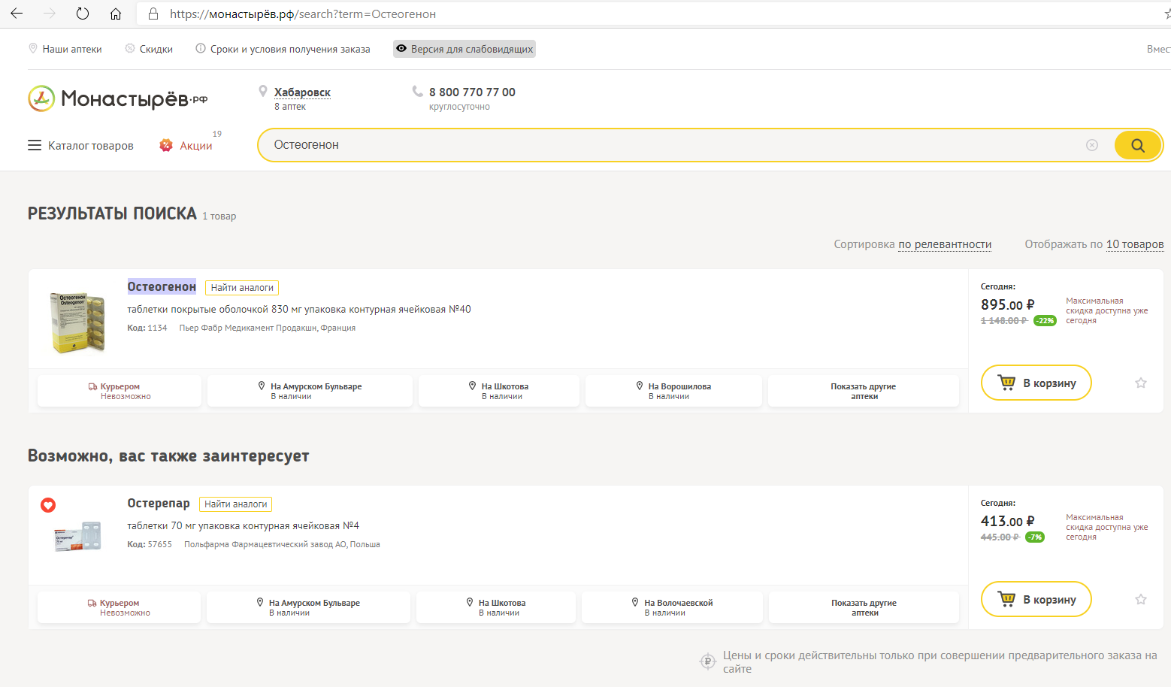This screenshot has width=1171, height=687.
Task: Find analogs for Остерепар
Action: 235,504
